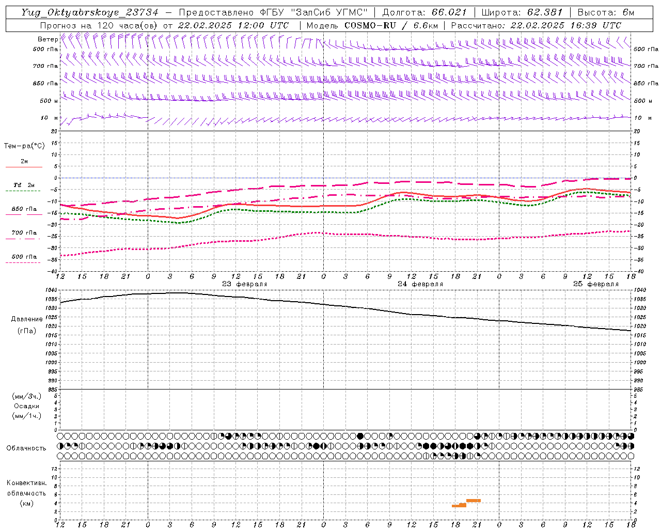Viewport: 661px width, 529px height.
Task: Click the Рассчитано: 22.02.2025 16:39 UTC text
Action: [x=536, y=25]
